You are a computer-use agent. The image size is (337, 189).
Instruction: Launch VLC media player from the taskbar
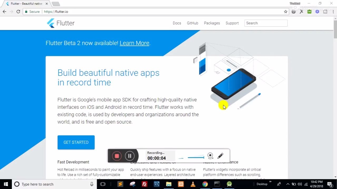(x=193, y=184)
